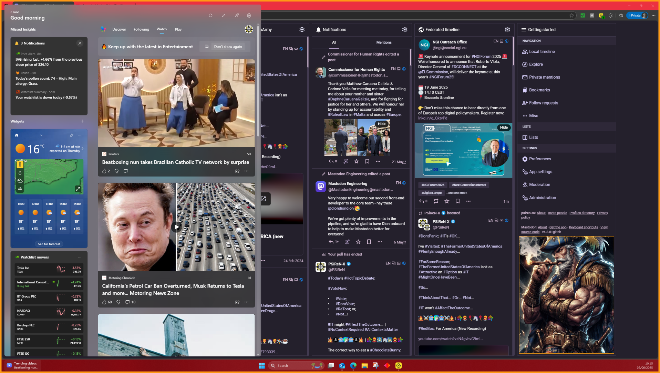Add a new widget with plus icon
This screenshot has width=660, height=373.
click(x=82, y=121)
